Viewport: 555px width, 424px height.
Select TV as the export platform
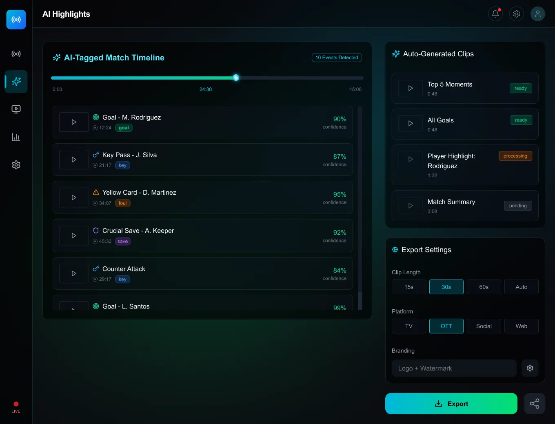tap(408, 326)
